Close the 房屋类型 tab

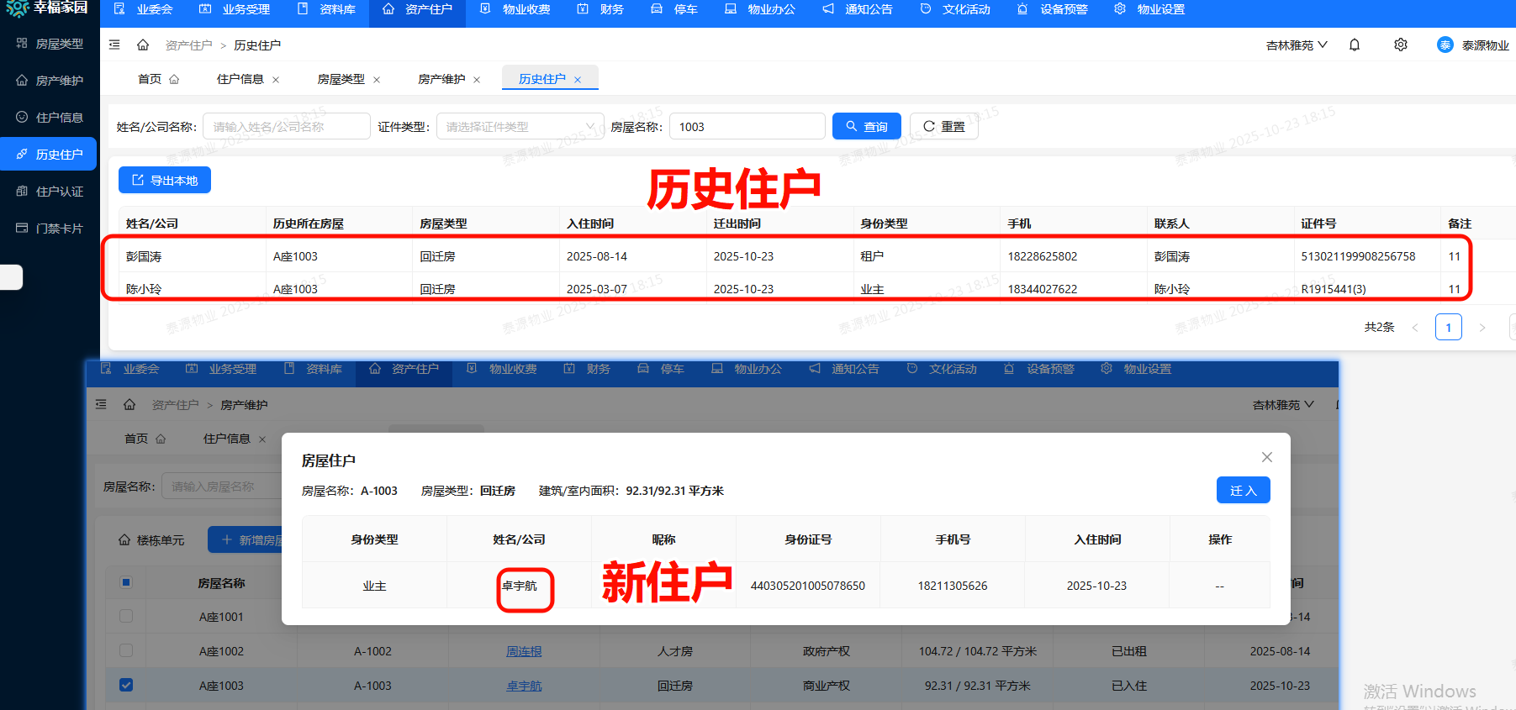(x=377, y=80)
